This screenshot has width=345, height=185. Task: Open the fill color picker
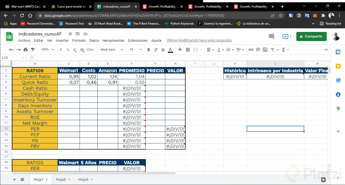click(180, 50)
